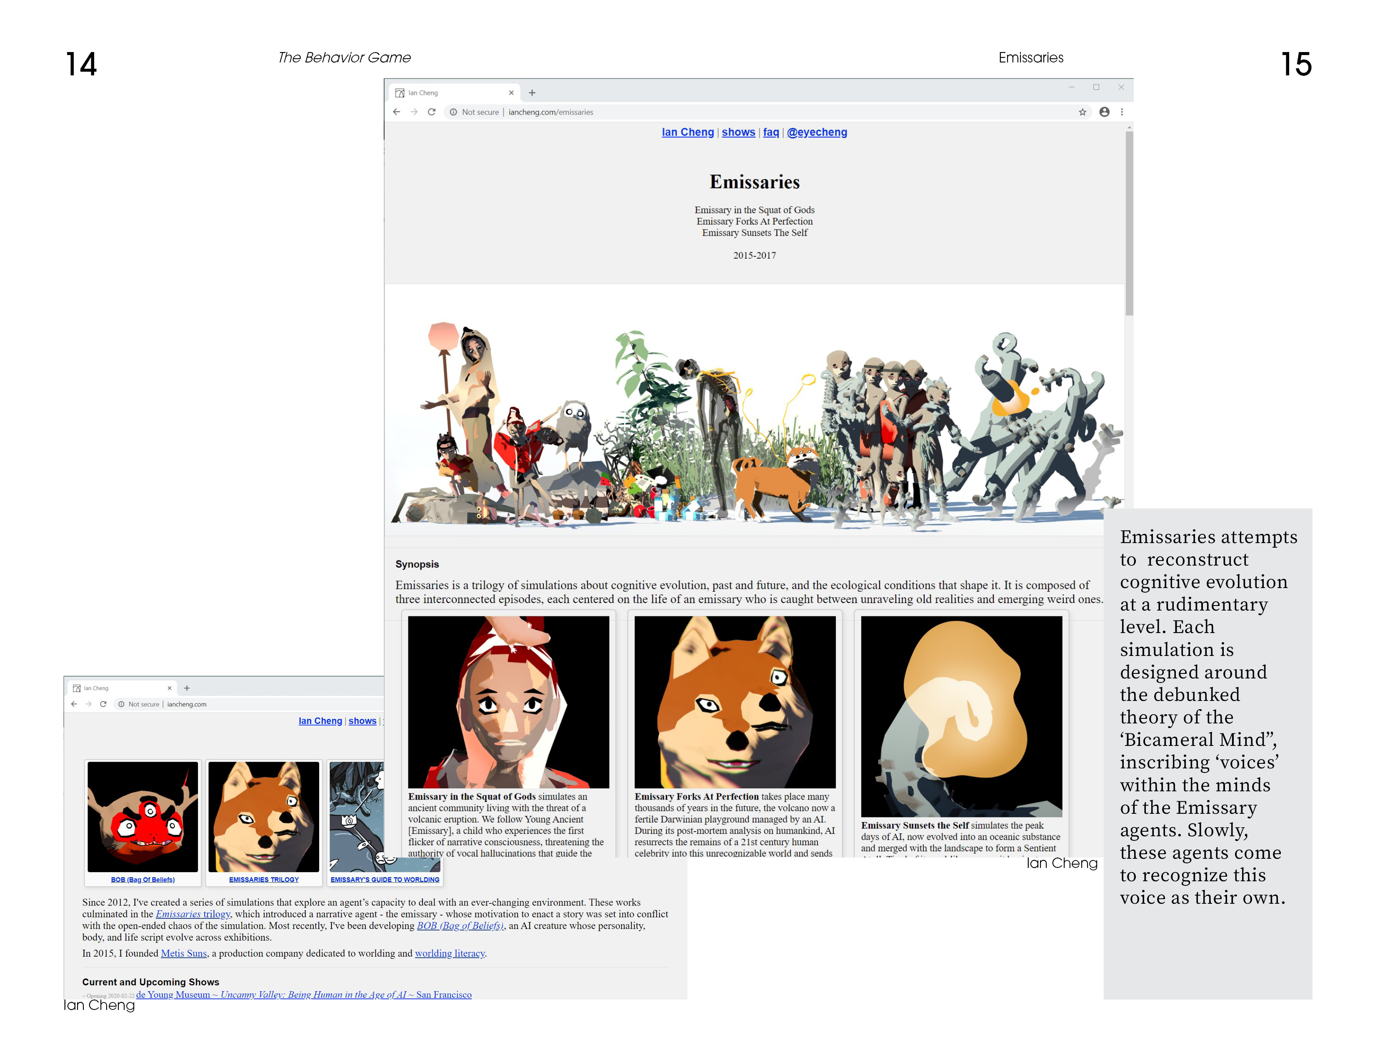This screenshot has height=1062, width=1375.
Task: Open the @eyecheng link
Action: click(x=817, y=132)
